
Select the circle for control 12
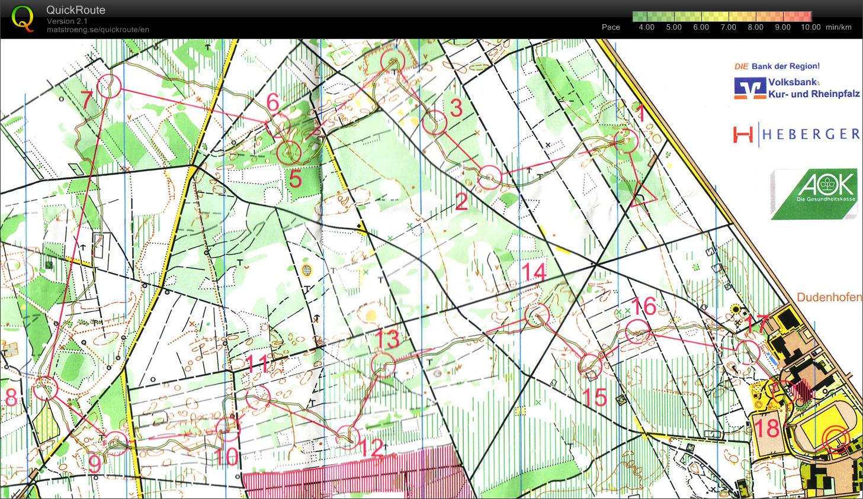click(x=348, y=437)
